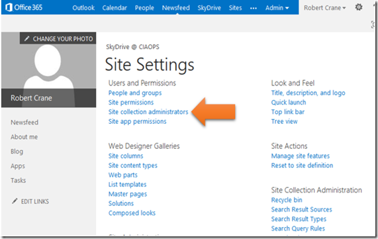Open Site collection administrators
Screen dimensions: 378x239
pyautogui.click(x=148, y=112)
